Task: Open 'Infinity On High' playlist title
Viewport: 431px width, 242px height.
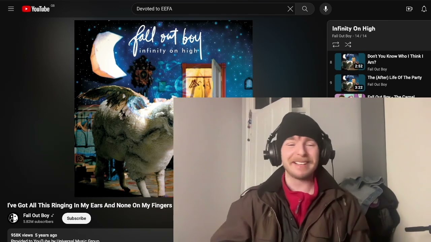Action: (x=354, y=29)
